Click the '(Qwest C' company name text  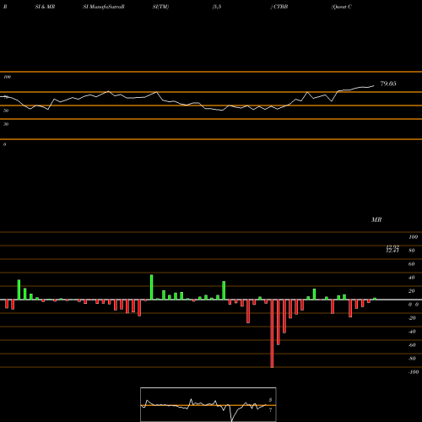pyautogui.click(x=342, y=7)
